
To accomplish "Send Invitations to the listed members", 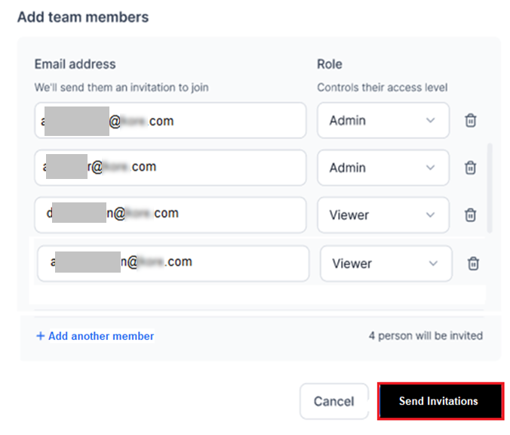I will tap(439, 401).
